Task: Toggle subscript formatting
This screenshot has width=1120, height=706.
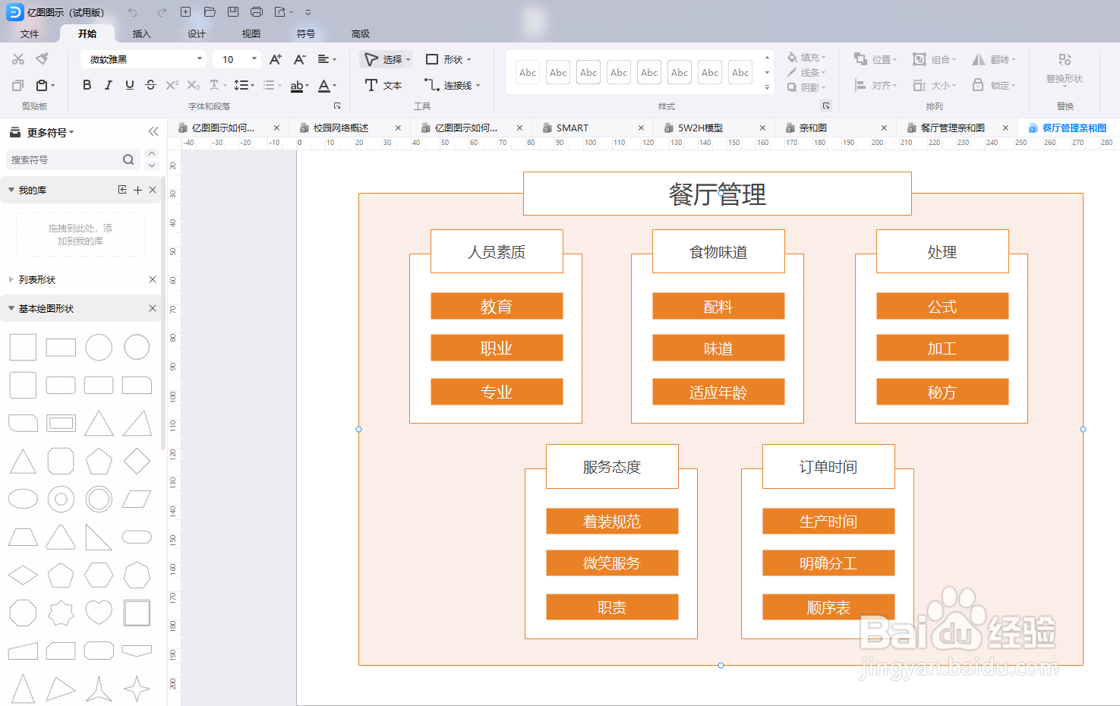Action: pyautogui.click(x=194, y=85)
